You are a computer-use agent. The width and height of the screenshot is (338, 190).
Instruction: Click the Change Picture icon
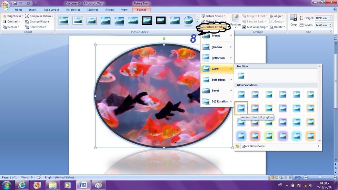27,22
